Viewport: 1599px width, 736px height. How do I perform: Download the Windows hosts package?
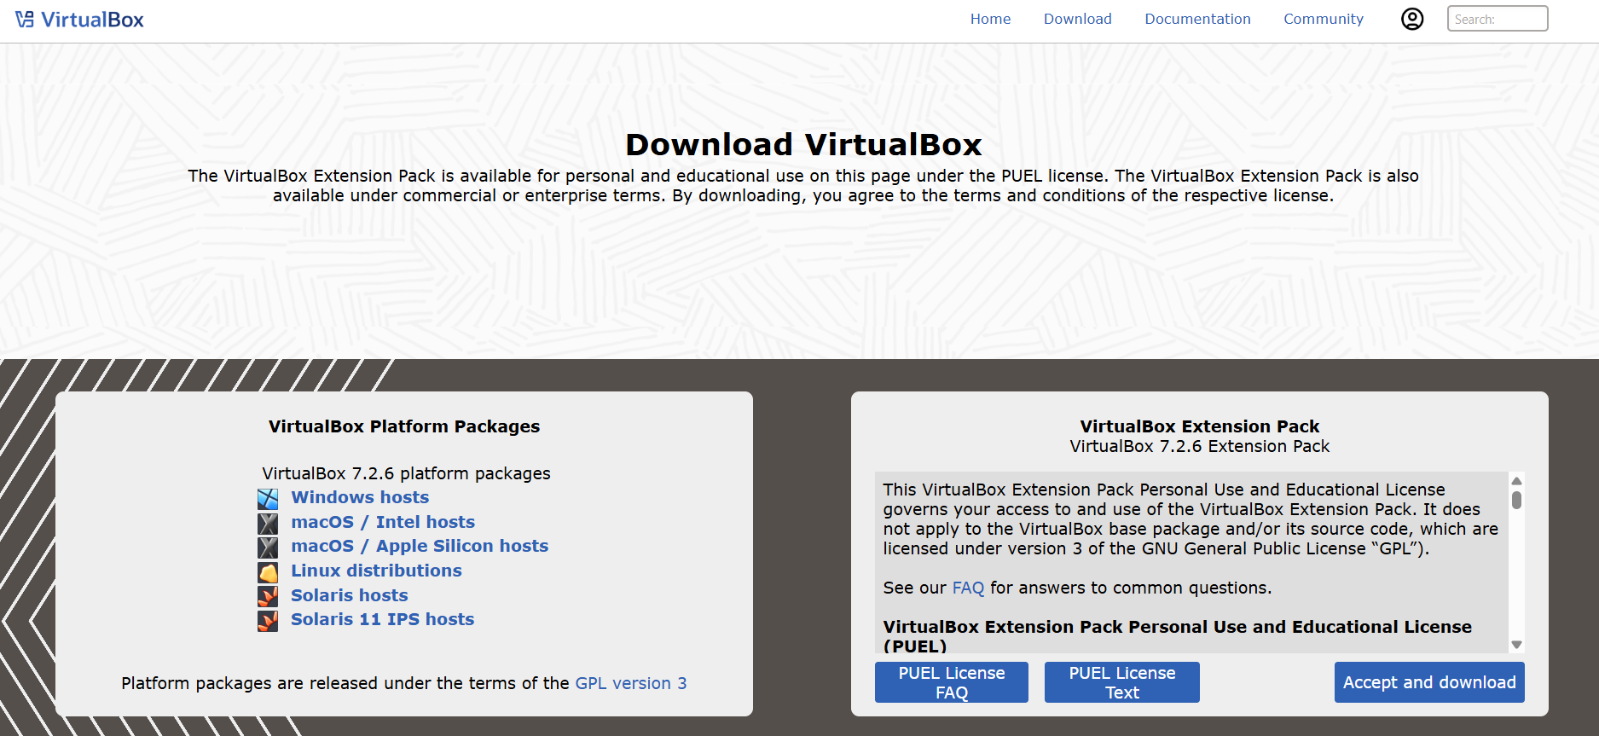(x=360, y=497)
